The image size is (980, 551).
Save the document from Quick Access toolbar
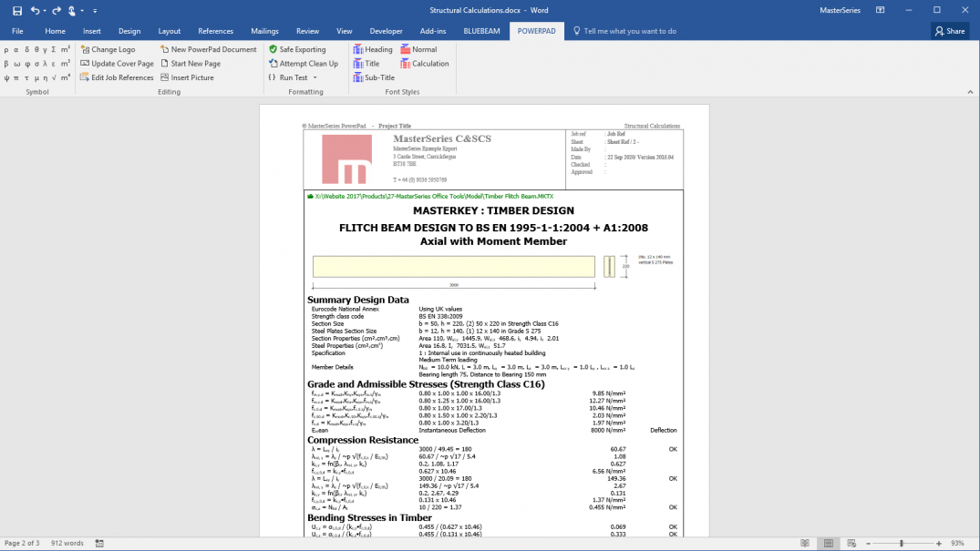[x=17, y=11]
